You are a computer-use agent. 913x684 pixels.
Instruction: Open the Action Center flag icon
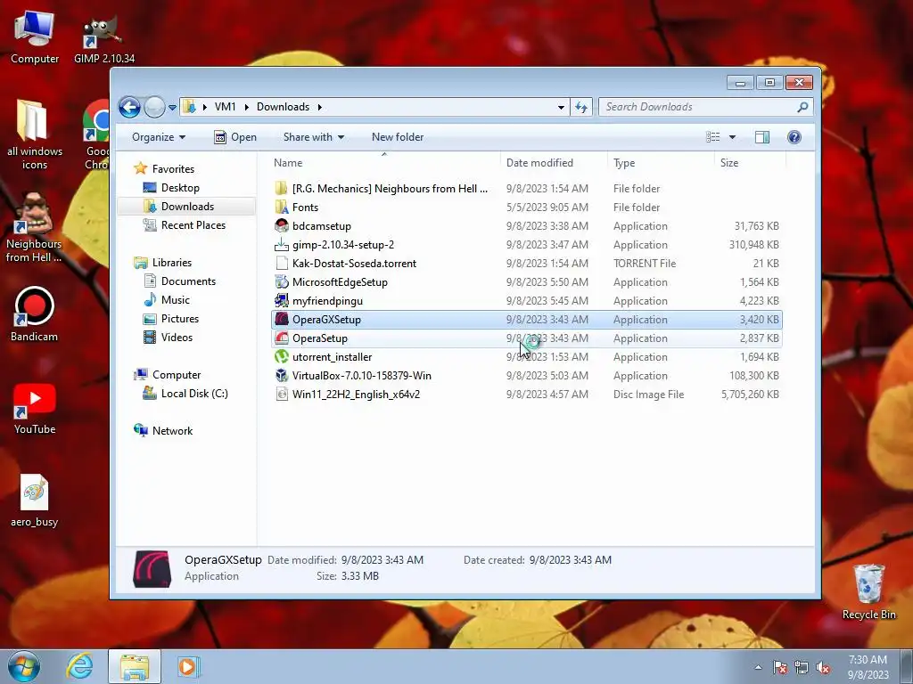(x=780, y=668)
